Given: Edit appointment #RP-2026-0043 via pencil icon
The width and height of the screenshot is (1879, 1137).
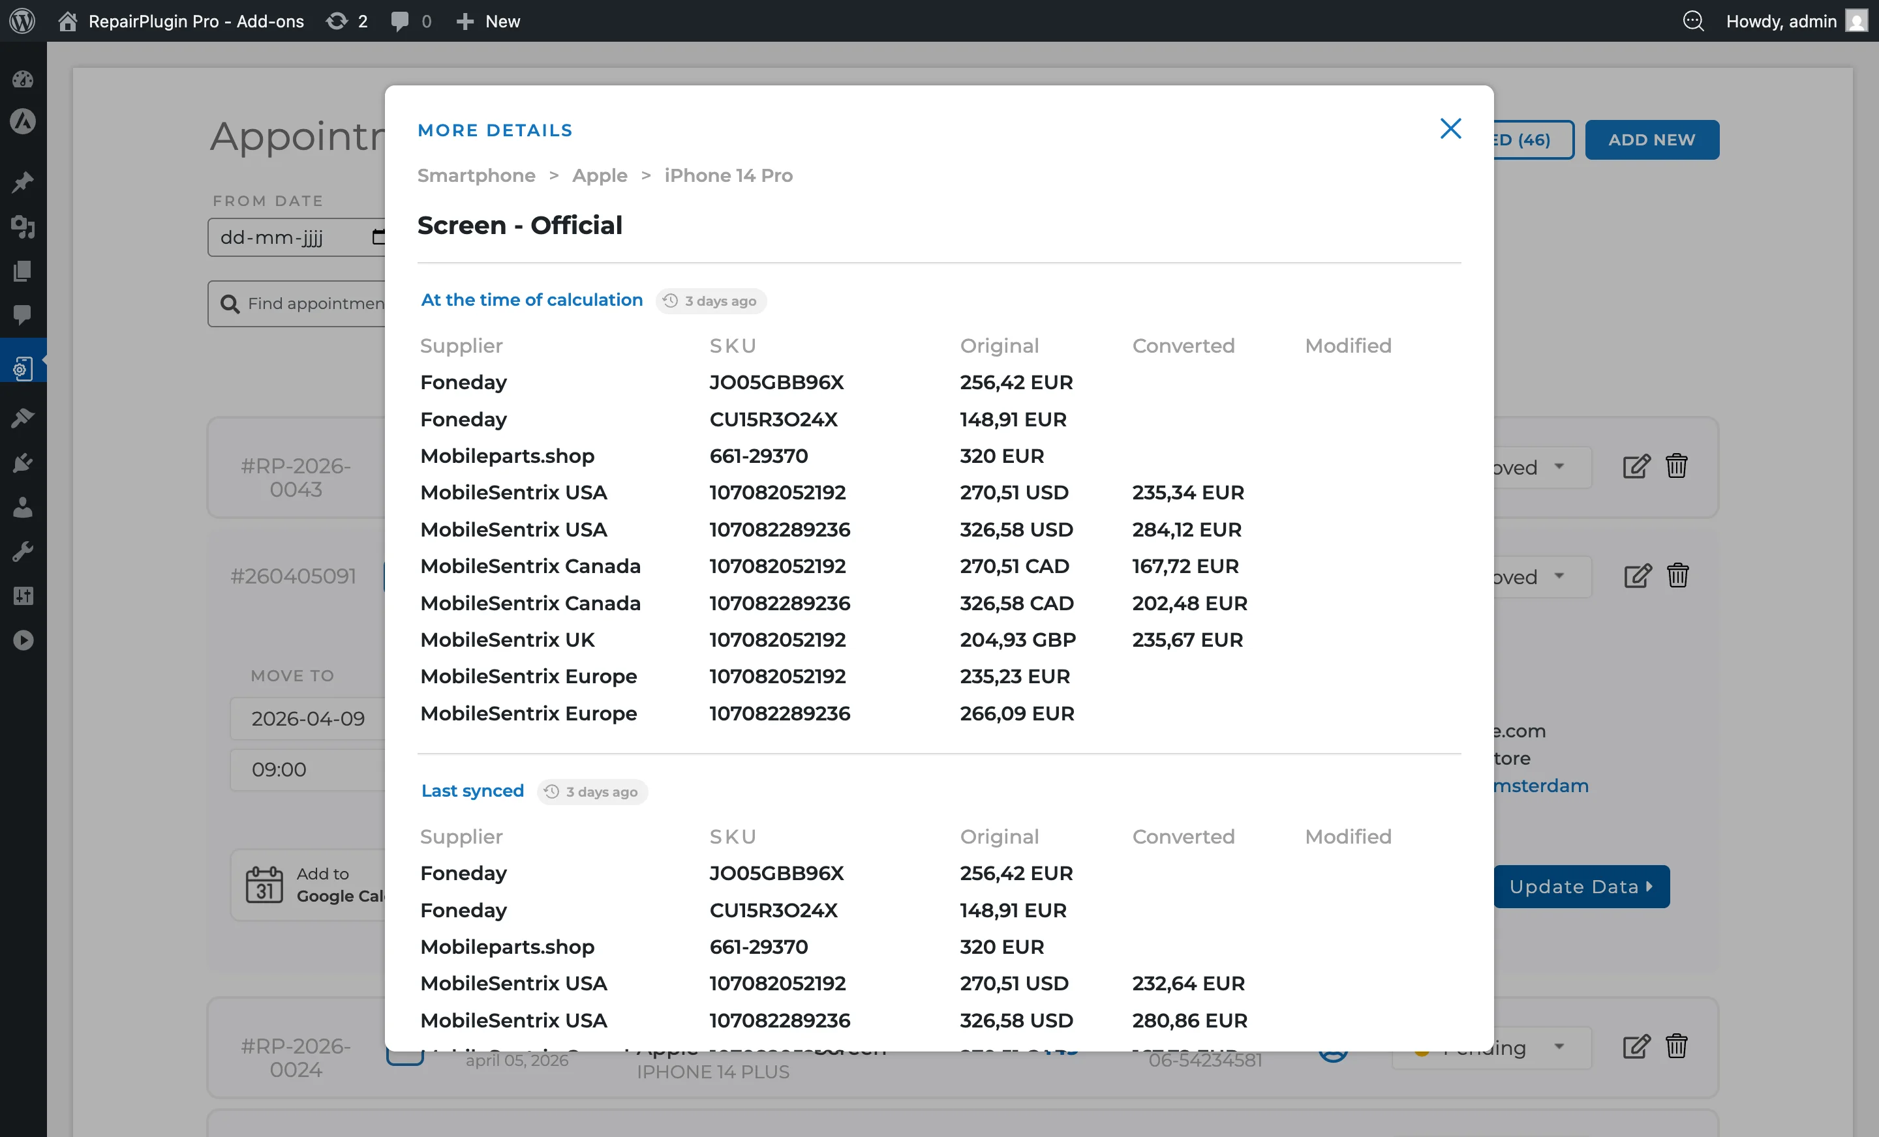Looking at the screenshot, I should 1636,466.
